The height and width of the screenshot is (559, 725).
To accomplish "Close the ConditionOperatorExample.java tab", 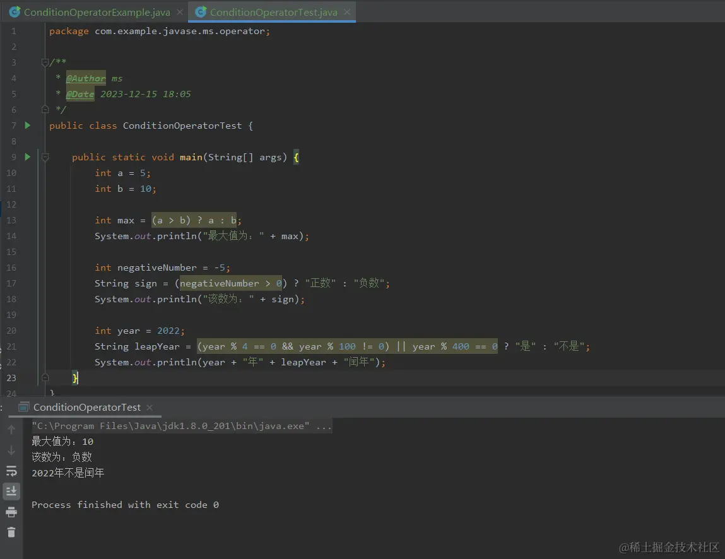I will tap(180, 12).
